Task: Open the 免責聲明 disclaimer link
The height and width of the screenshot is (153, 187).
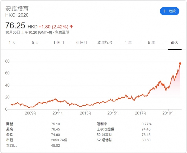Action: pos(62,32)
